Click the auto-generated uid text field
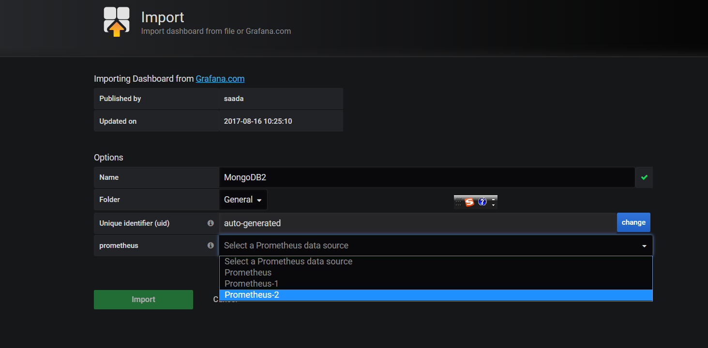The height and width of the screenshot is (348, 708). tap(416, 223)
